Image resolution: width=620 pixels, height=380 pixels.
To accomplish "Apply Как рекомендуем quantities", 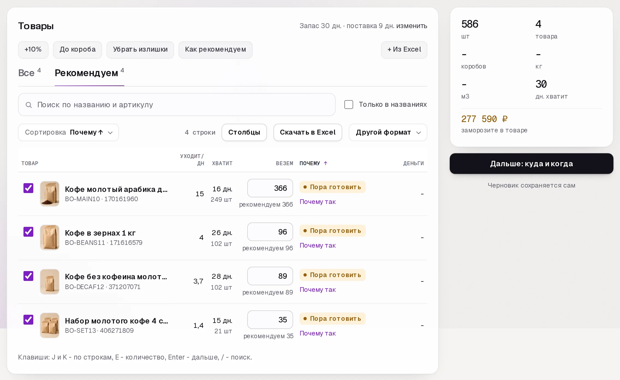I will pos(216,50).
